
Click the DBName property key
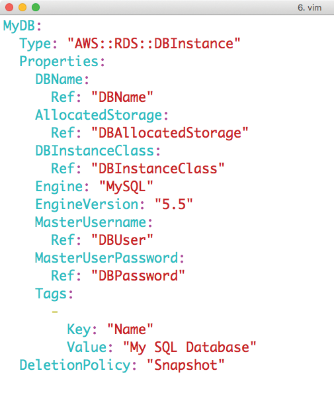[x=59, y=79]
